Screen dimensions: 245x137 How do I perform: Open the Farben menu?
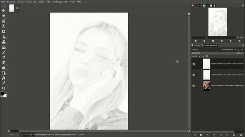pos(49,2)
